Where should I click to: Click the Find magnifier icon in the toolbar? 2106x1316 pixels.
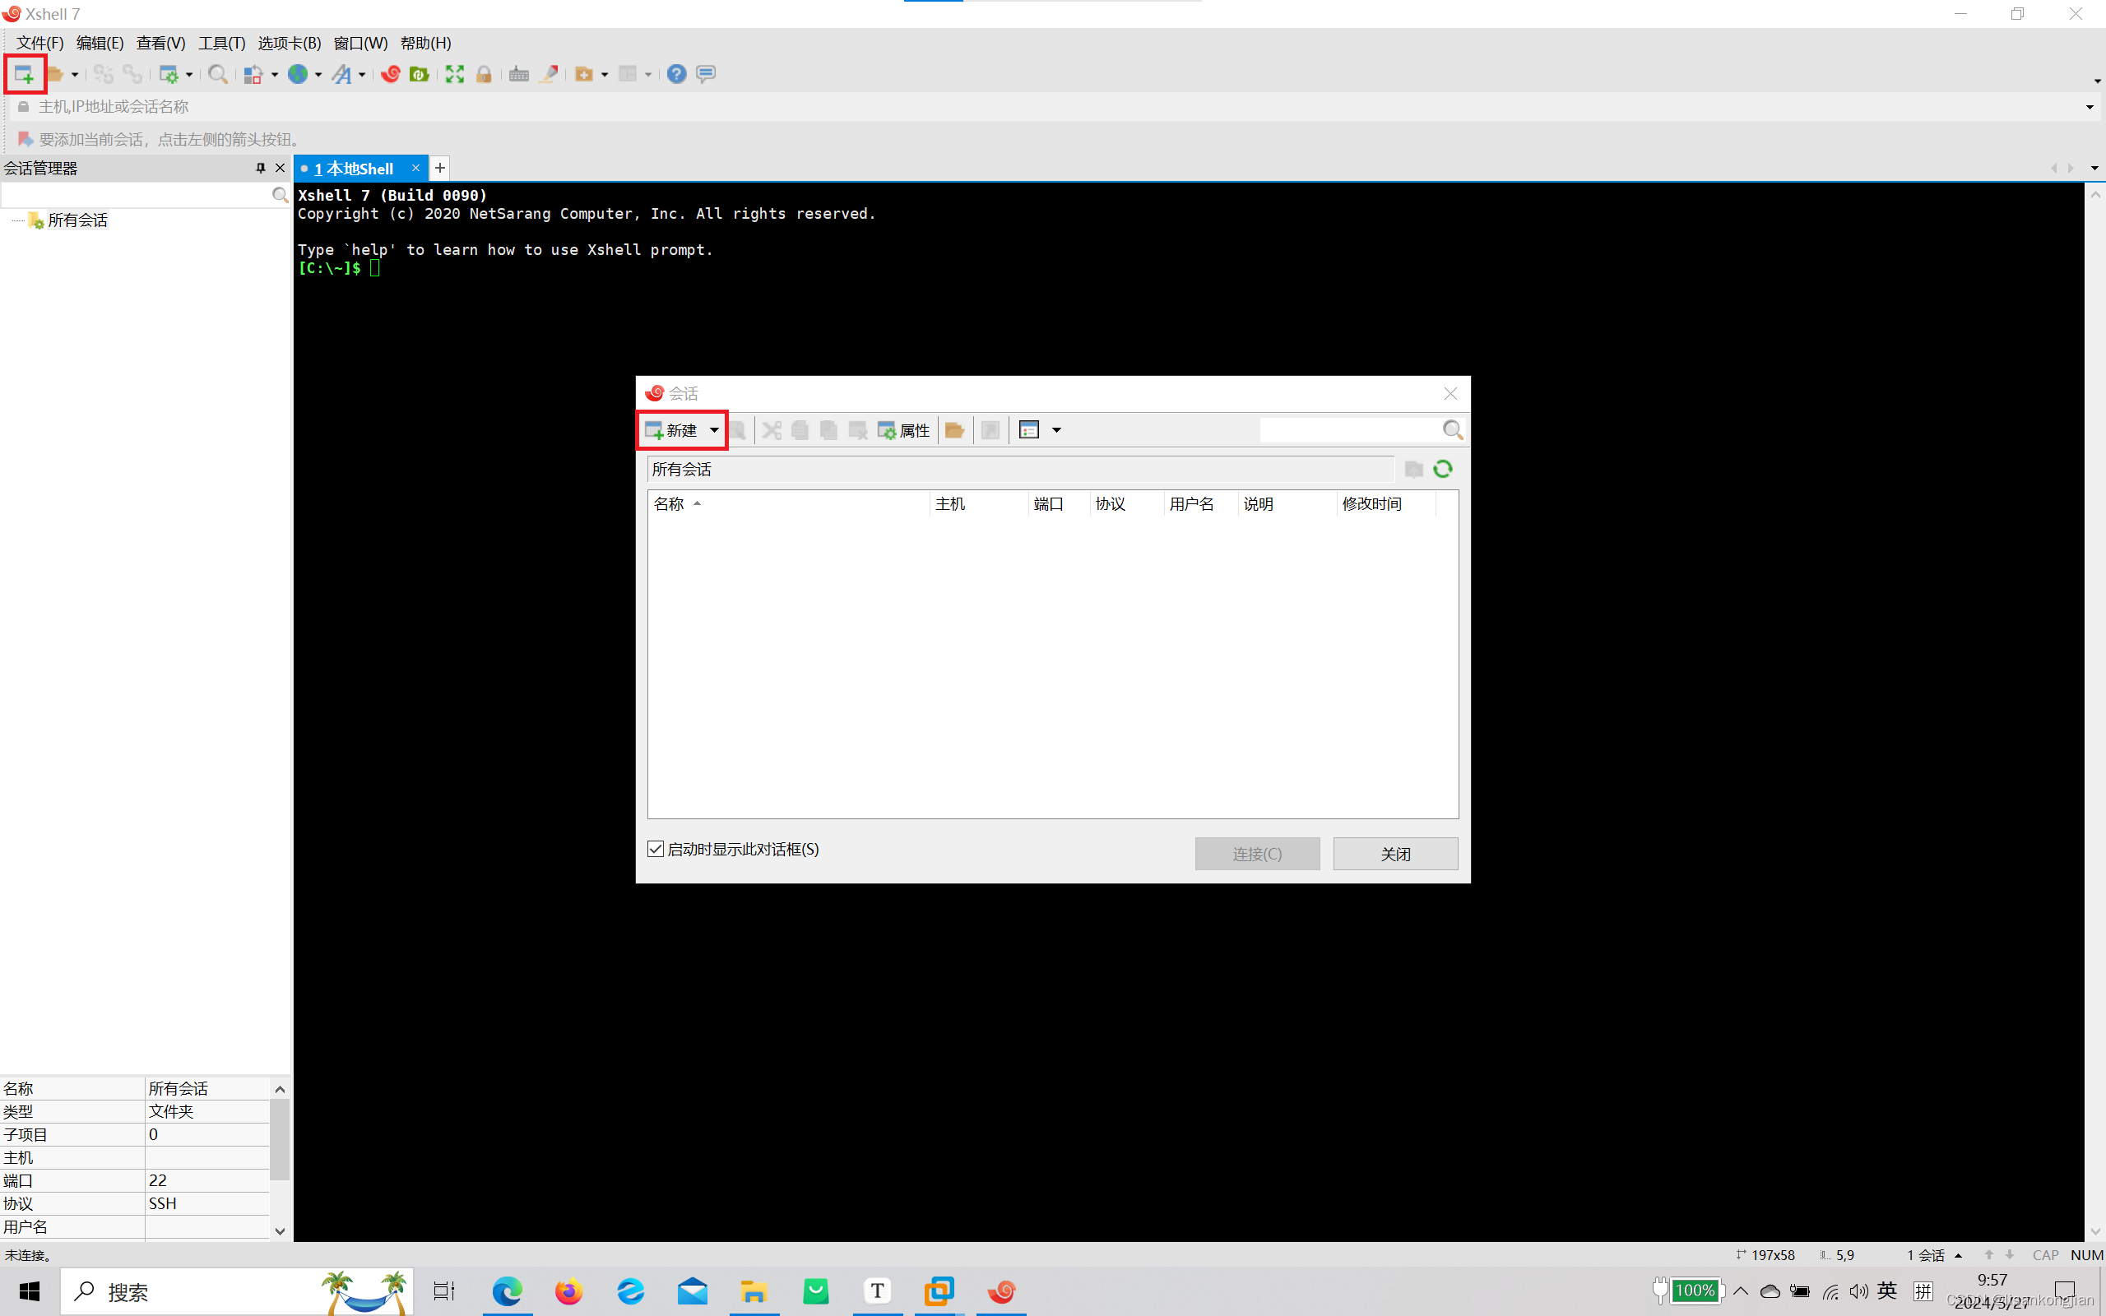(x=217, y=74)
